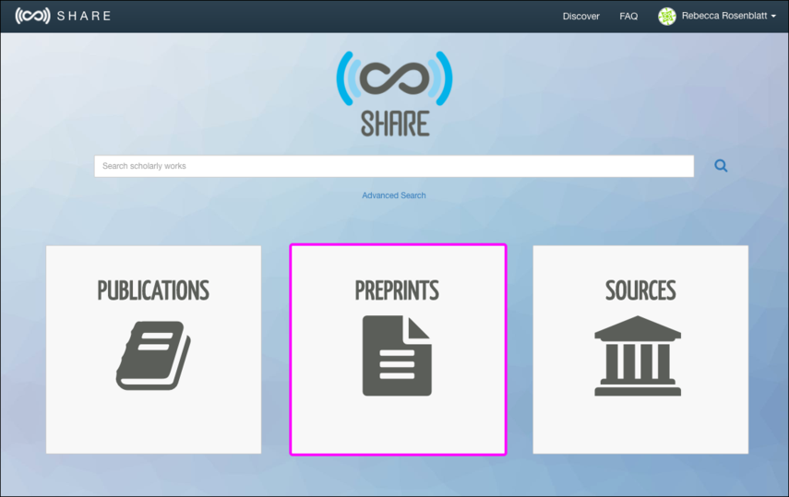Open the Sources tile

pos(640,349)
